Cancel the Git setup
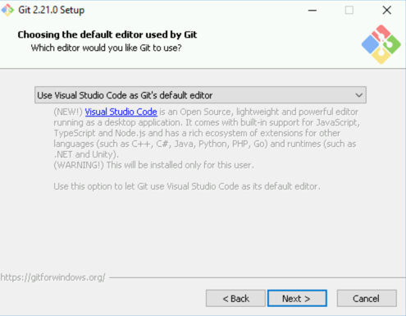Image resolution: width=406 pixels, height=316 pixels. (367, 298)
